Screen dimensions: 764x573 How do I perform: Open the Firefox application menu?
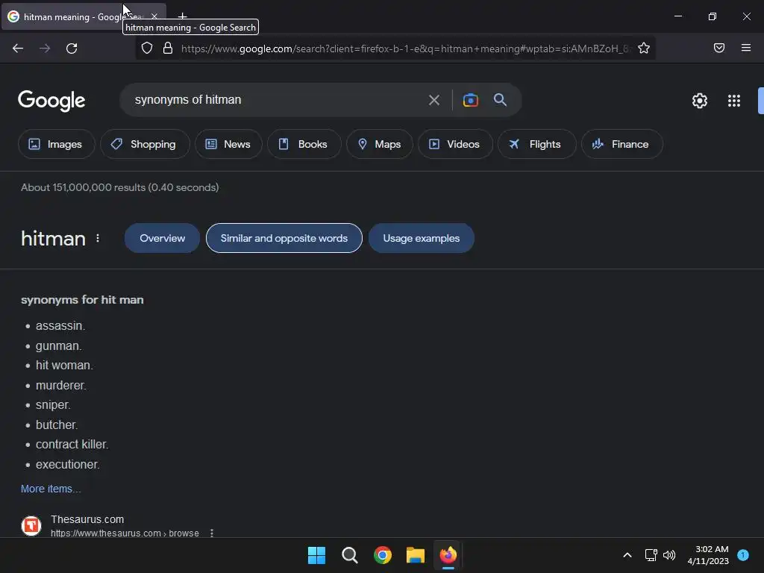[746, 48]
